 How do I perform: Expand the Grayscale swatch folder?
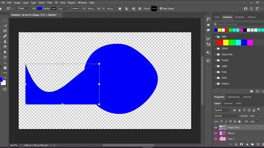(215, 54)
